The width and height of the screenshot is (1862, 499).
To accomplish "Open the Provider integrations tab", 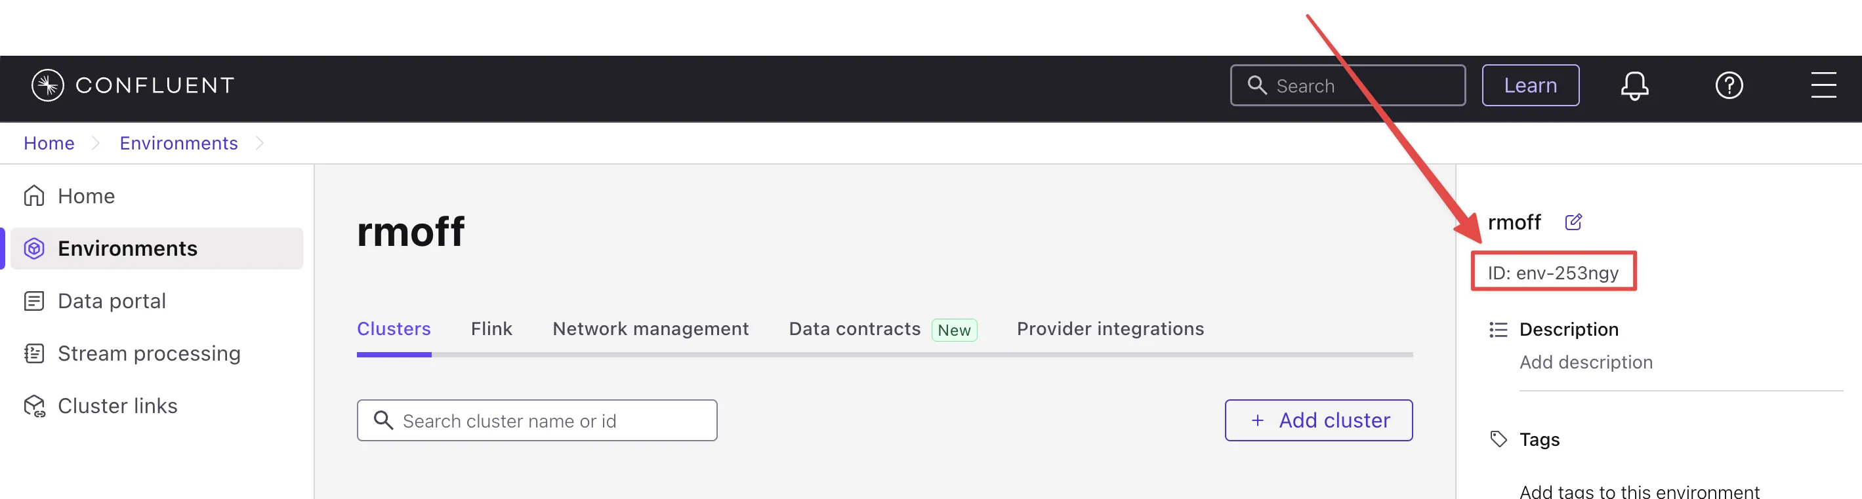I will click(x=1109, y=329).
